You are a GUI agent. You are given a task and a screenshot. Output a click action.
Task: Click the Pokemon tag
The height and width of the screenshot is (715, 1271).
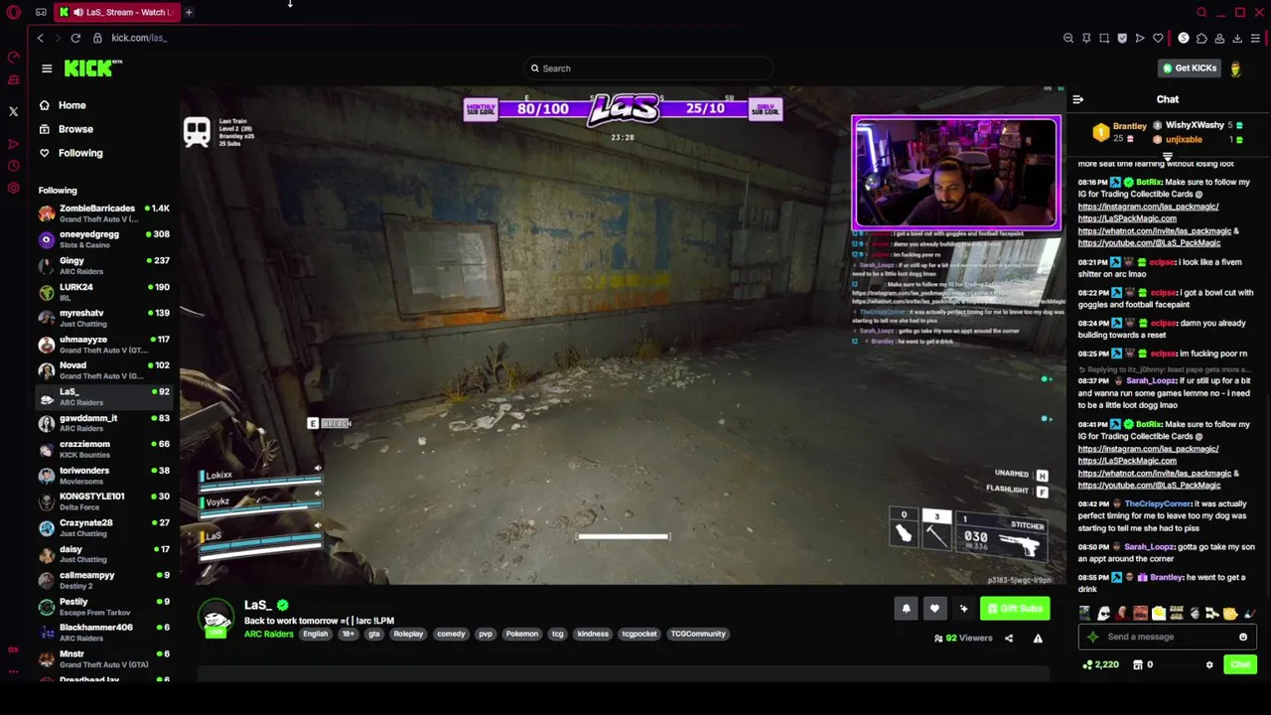(522, 635)
